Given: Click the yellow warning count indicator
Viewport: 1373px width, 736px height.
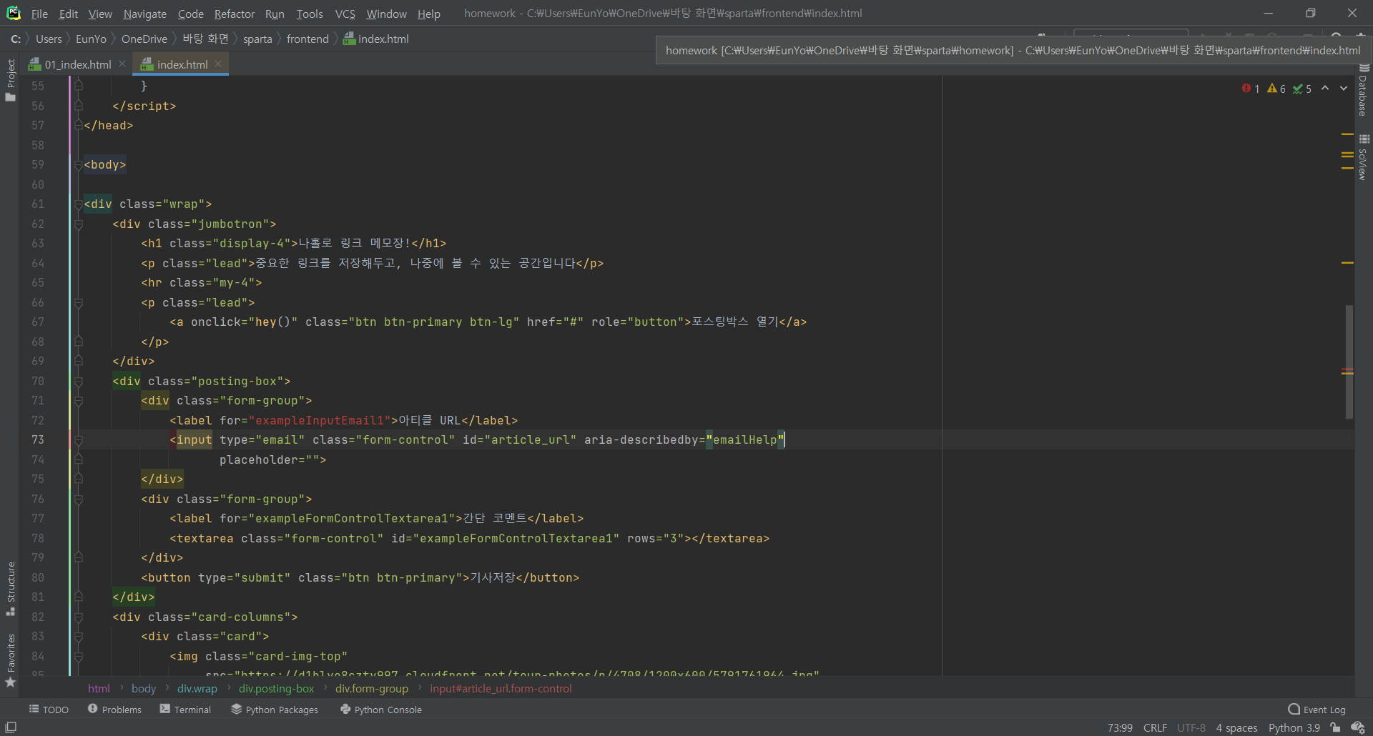Looking at the screenshot, I should pos(1276,89).
